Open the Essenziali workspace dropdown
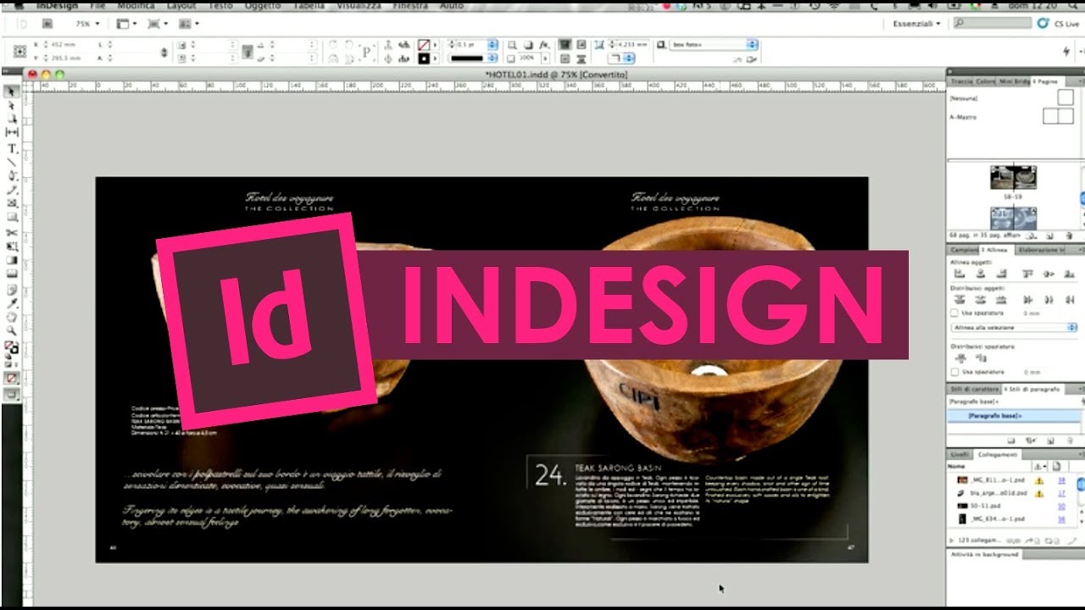This screenshot has width=1085, height=610. pyautogui.click(x=915, y=24)
